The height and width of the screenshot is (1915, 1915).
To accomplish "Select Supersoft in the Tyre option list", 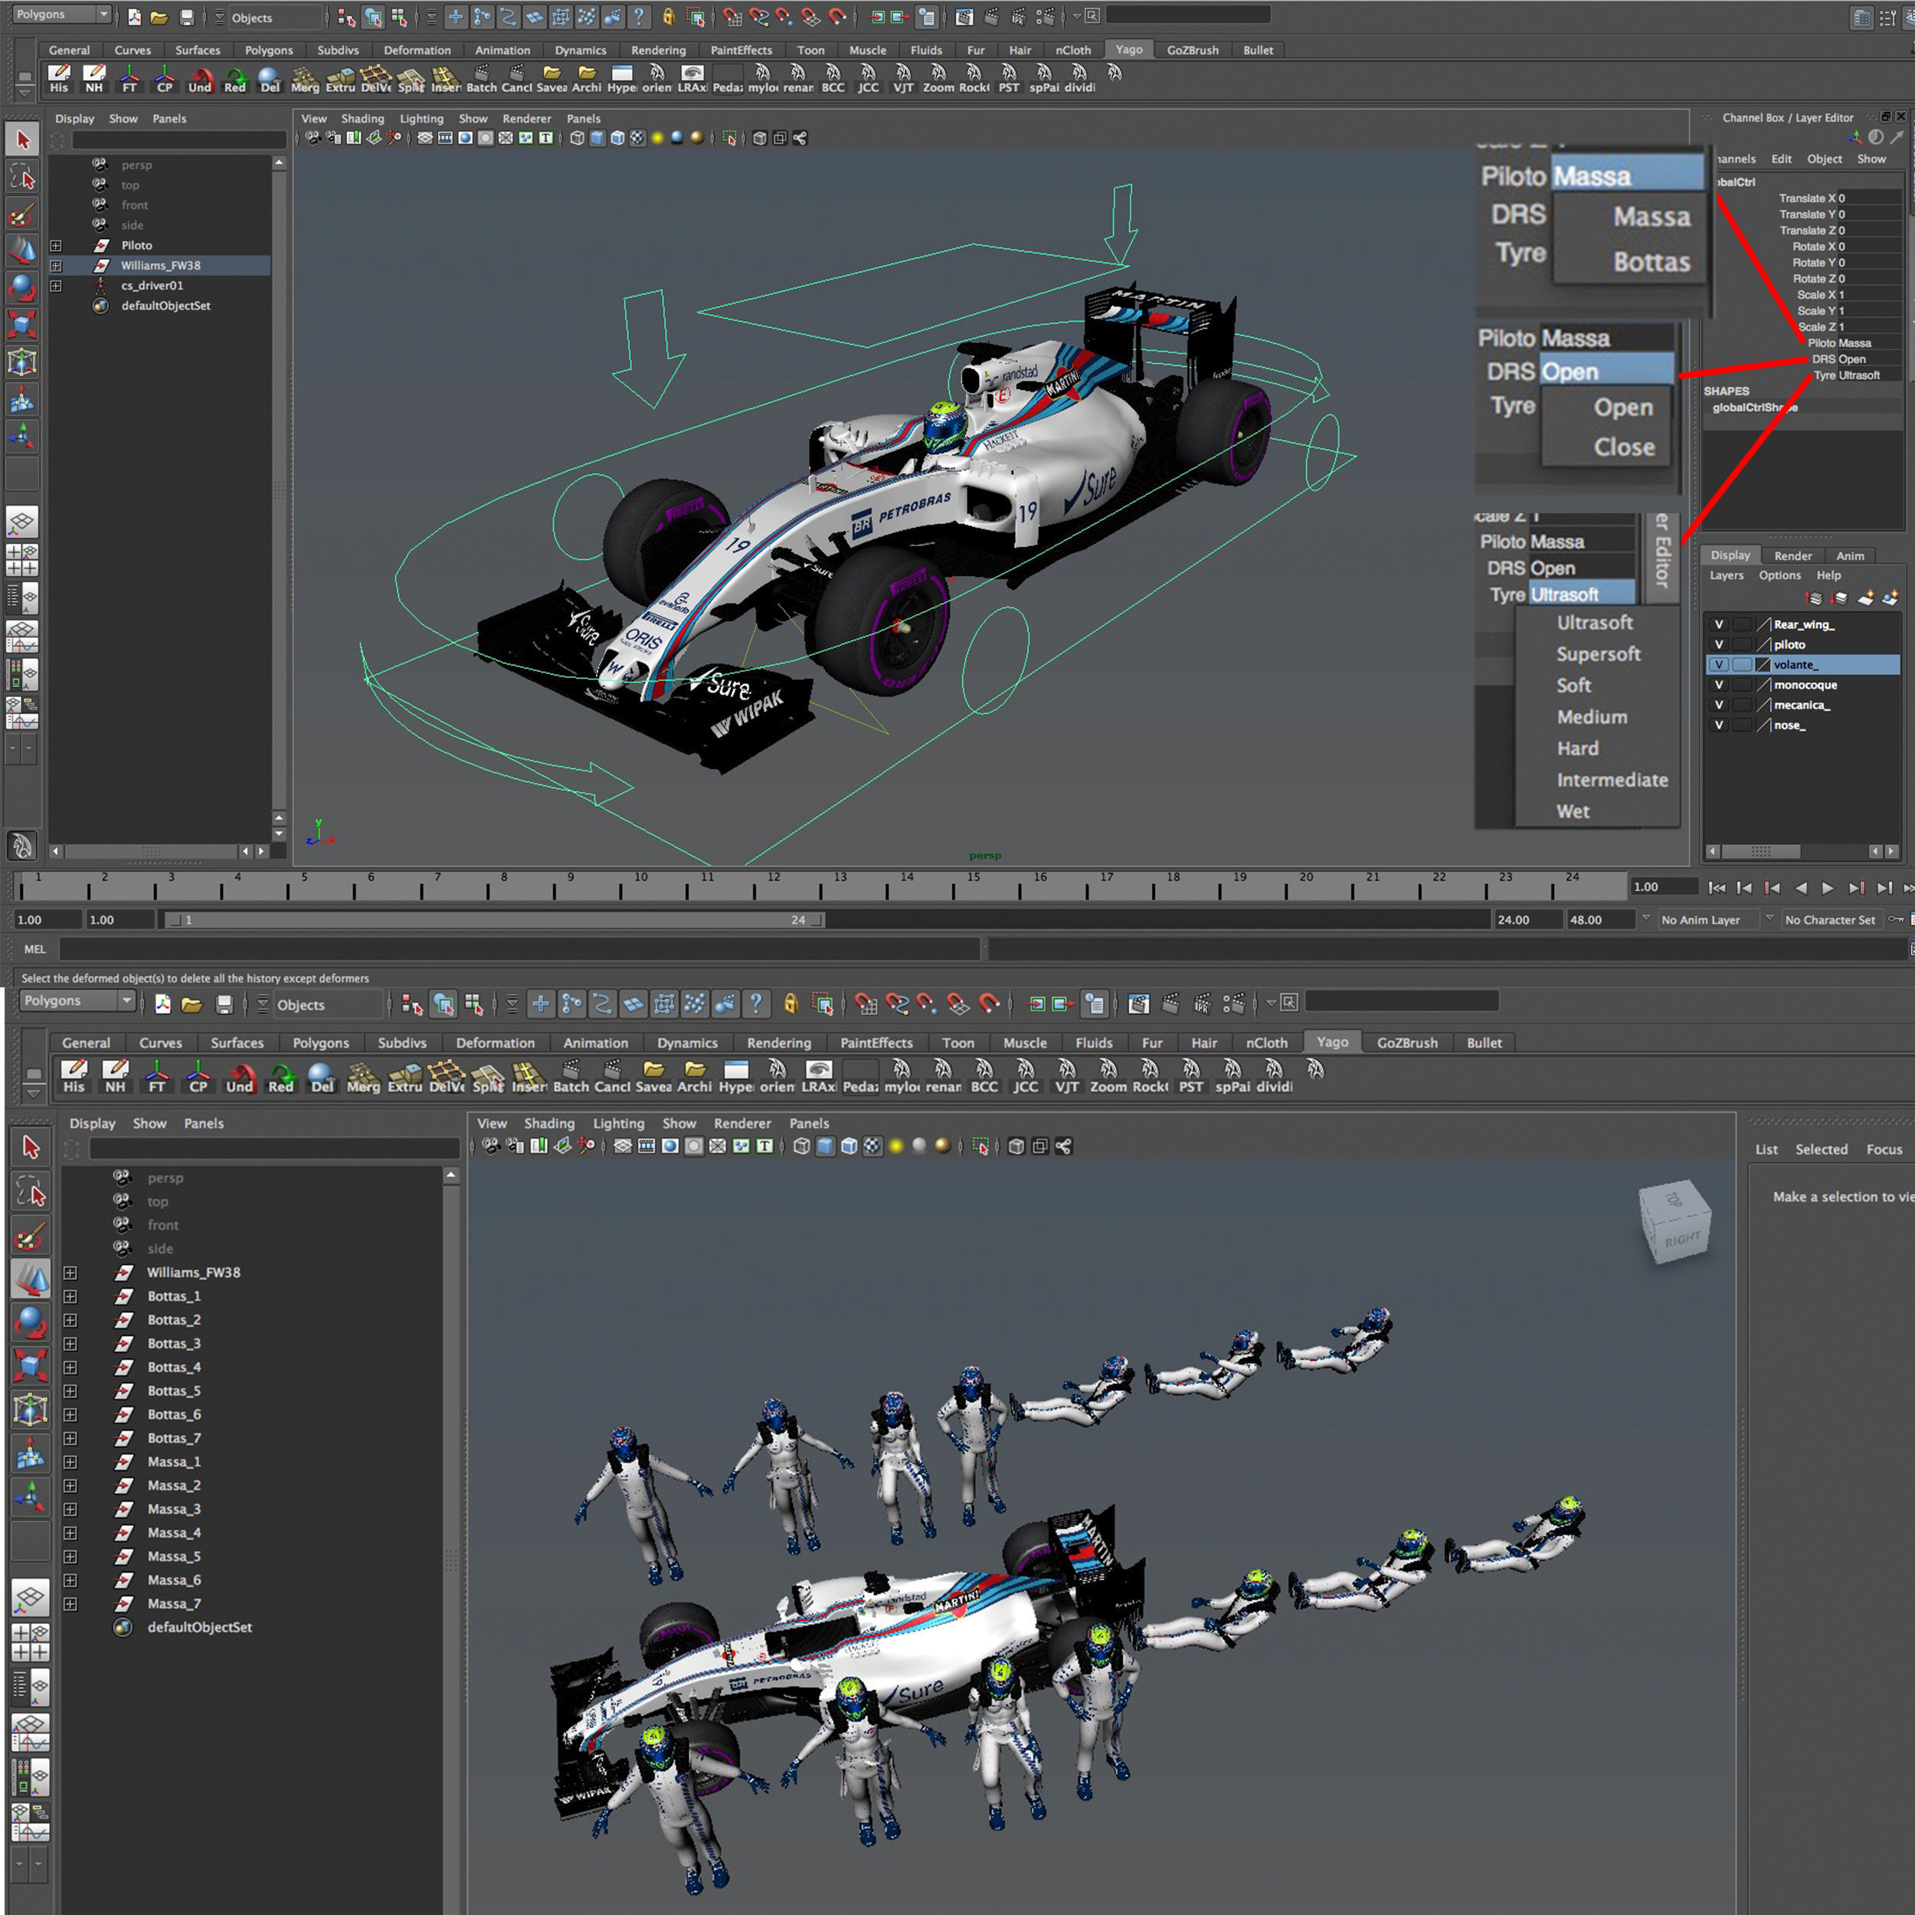I will click(x=1598, y=654).
